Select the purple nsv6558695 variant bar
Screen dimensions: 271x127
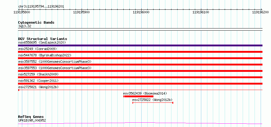tap(140, 45)
